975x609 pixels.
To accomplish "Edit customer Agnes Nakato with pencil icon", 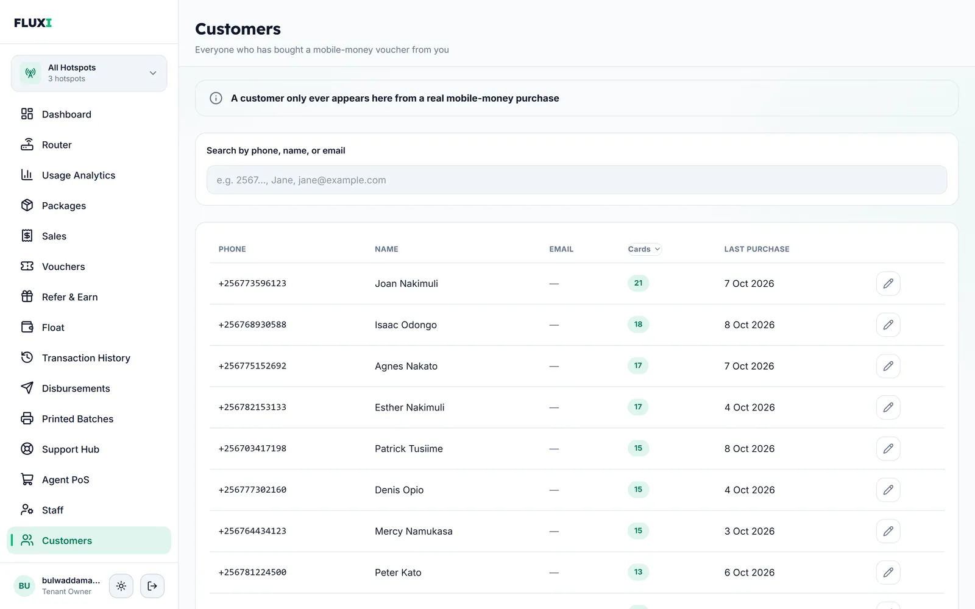I will click(x=888, y=366).
